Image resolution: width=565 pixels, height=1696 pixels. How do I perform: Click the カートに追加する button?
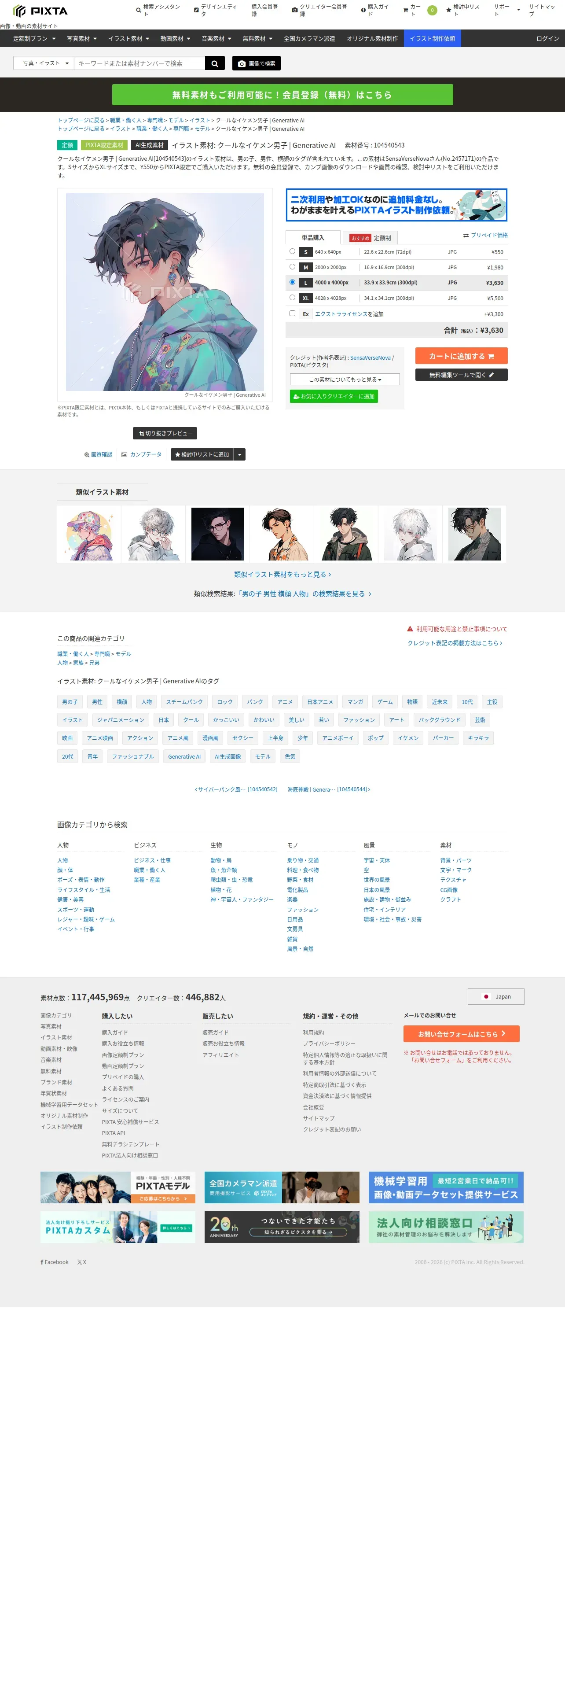[x=461, y=356]
